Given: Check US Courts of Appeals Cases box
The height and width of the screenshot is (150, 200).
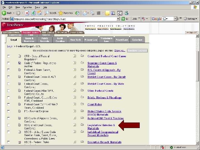Looking at the screenshot, I should click(x=8, y=118).
